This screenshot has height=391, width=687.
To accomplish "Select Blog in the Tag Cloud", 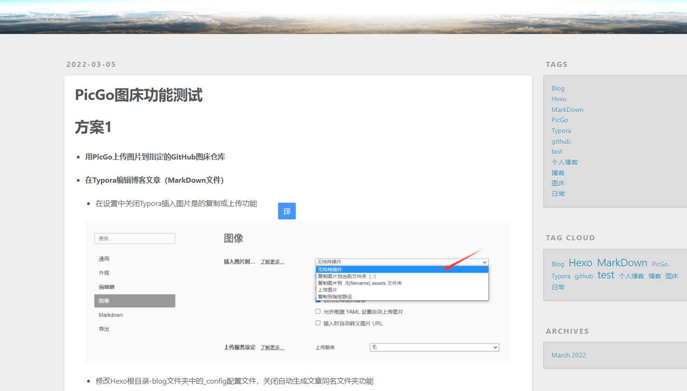I will pyautogui.click(x=558, y=264).
